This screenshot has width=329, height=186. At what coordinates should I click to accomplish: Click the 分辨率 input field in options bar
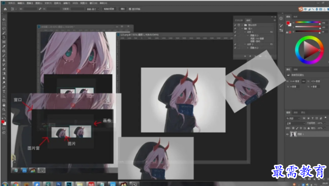pos(77,9)
